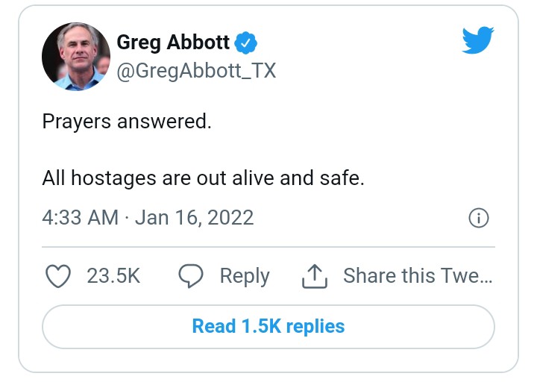The height and width of the screenshot is (385, 537).
Task: Click the Greg Abbott display name
Action: (173, 43)
